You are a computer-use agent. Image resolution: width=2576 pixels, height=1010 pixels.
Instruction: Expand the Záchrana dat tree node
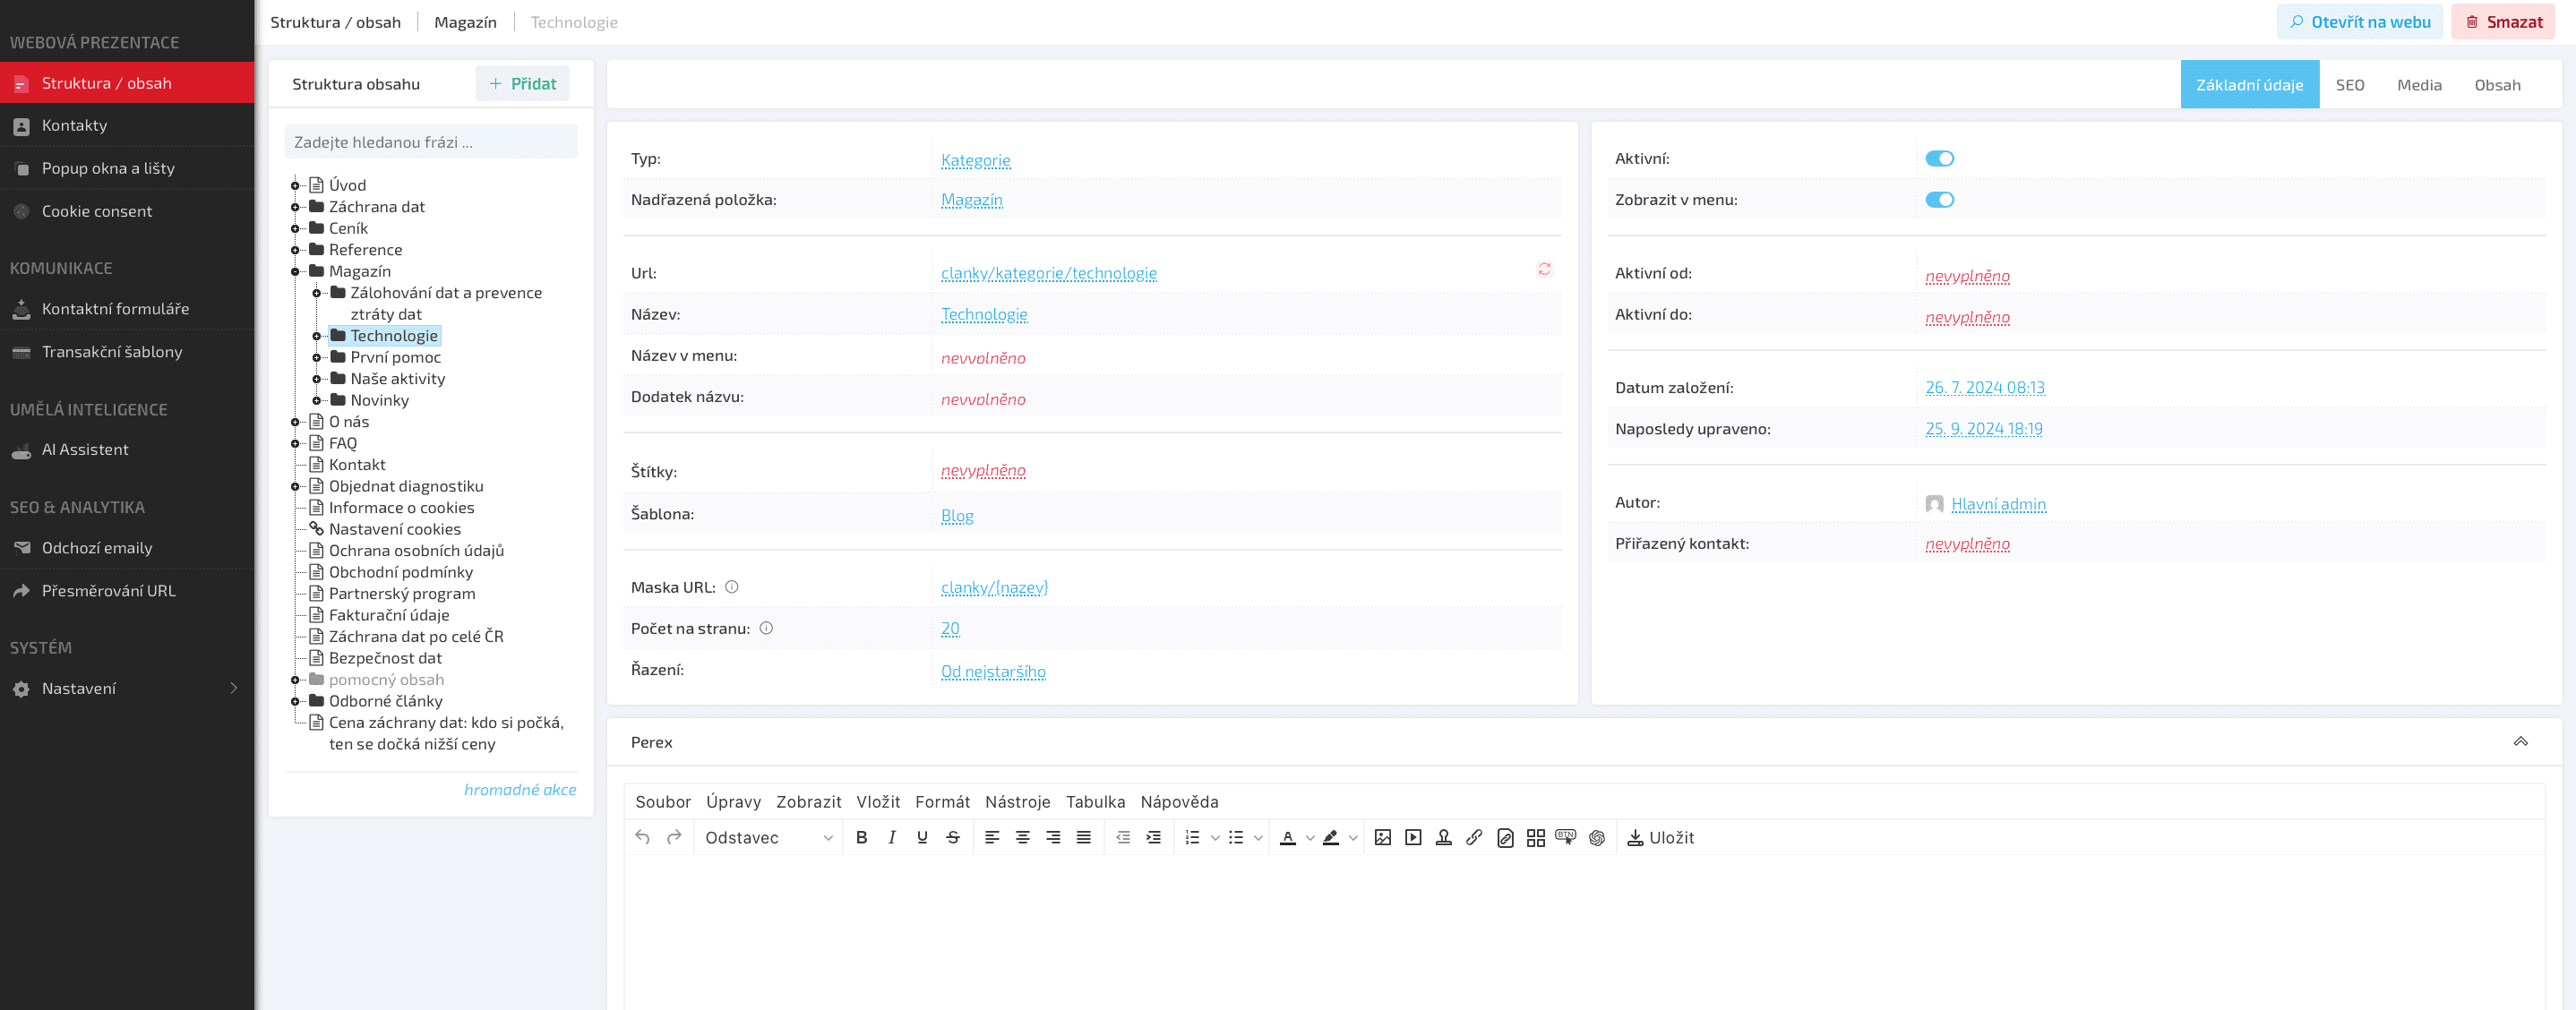(x=295, y=207)
